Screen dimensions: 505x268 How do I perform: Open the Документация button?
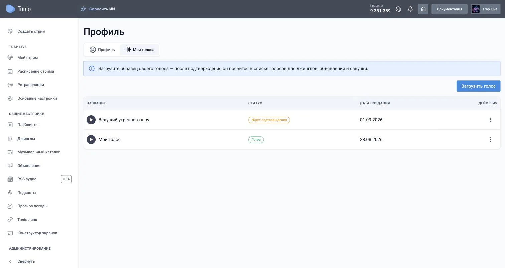pos(449,9)
